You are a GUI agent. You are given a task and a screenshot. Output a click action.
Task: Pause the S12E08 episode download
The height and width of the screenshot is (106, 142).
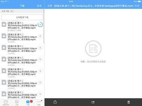[x=40, y=94]
